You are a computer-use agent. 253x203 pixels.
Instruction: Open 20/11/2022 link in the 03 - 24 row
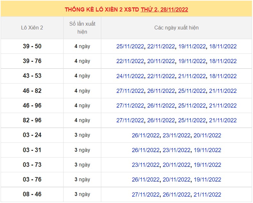tap(207, 135)
